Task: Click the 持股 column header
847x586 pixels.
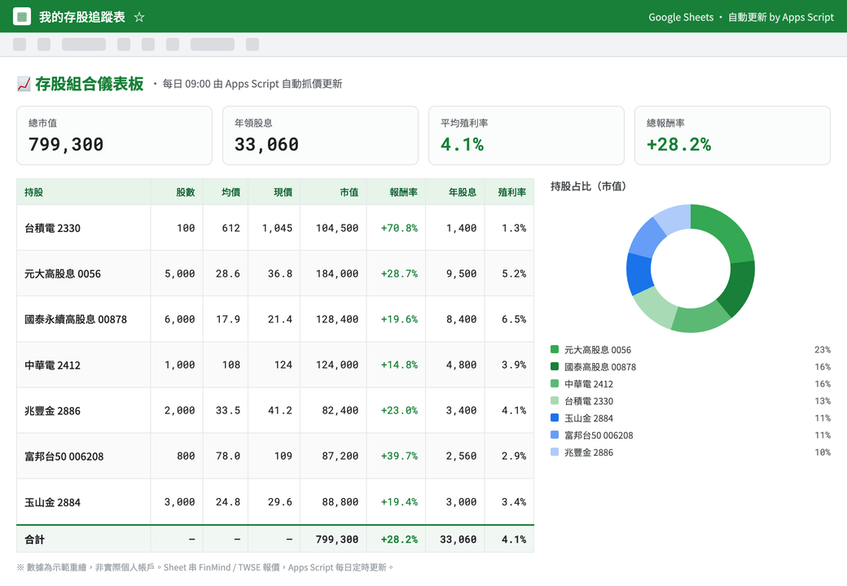Action: [x=84, y=192]
